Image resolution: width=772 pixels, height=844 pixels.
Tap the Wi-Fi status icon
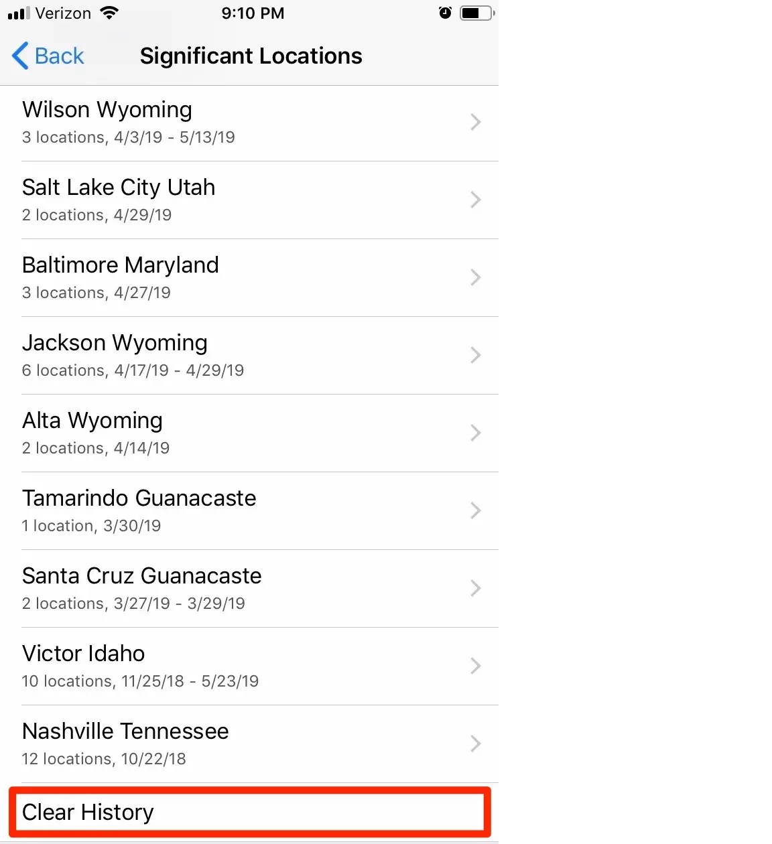click(109, 13)
